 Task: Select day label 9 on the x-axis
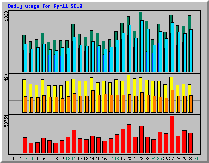pos(62,159)
